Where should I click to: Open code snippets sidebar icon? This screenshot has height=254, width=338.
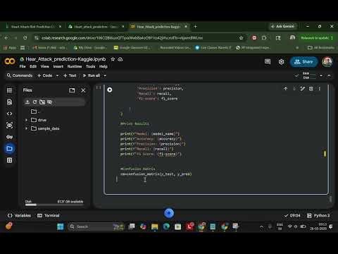(9, 114)
